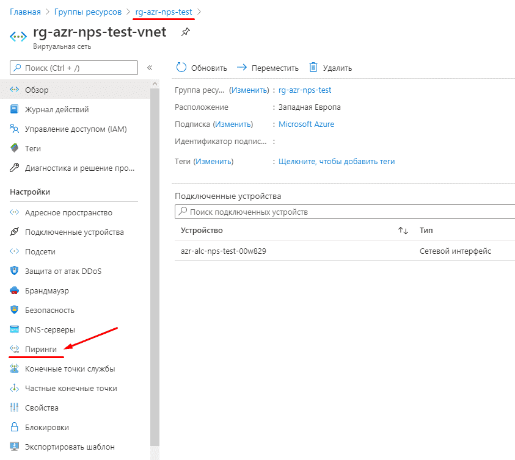Collapse the sidebar with the double chevron
Image resolution: width=515 pixels, height=460 pixels.
[150, 68]
